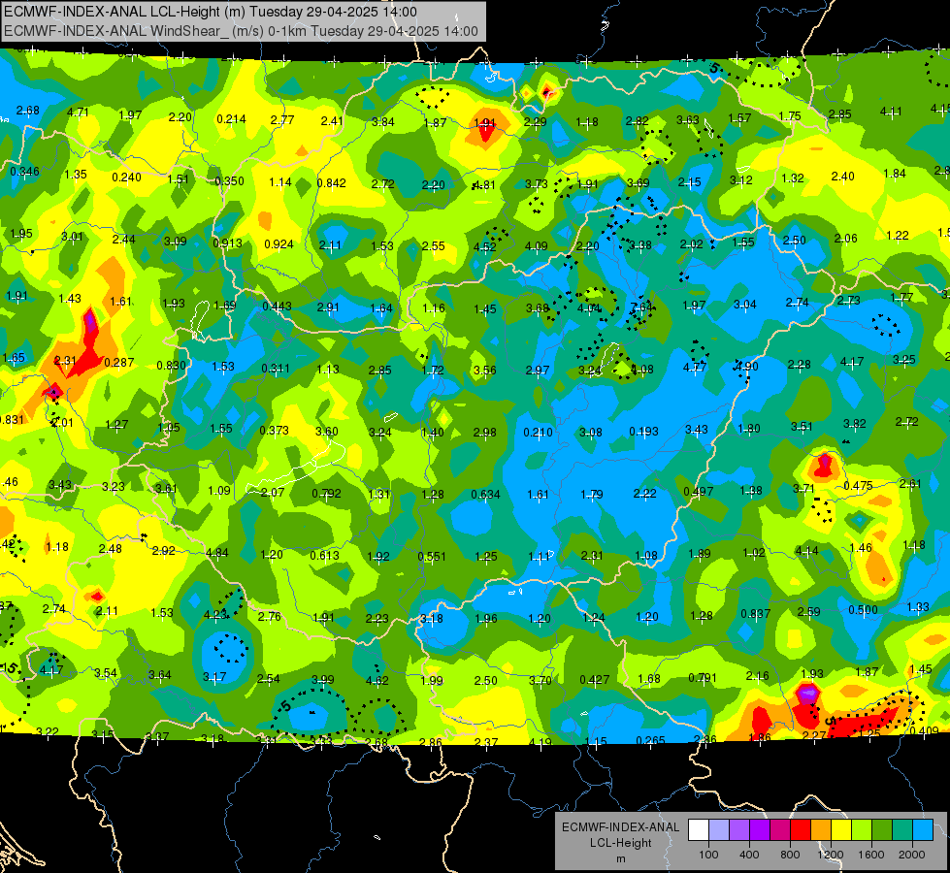Select the grid value 0.240
950x873 pixels.
(126, 177)
